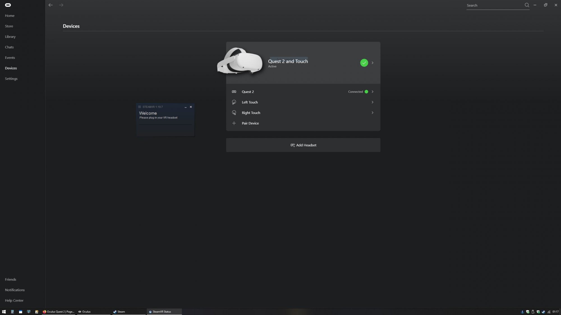Viewport: 561px width, 315px height.
Task: Click the Steam tray icon
Action: click(543, 312)
